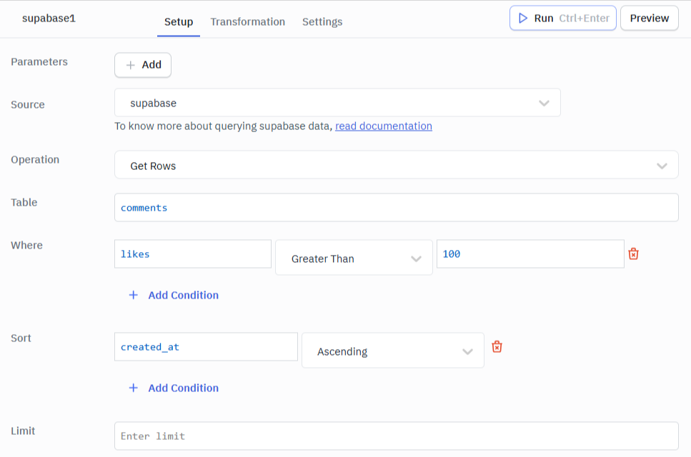Click the Enter limit input field
The image size is (691, 457).
(x=397, y=436)
